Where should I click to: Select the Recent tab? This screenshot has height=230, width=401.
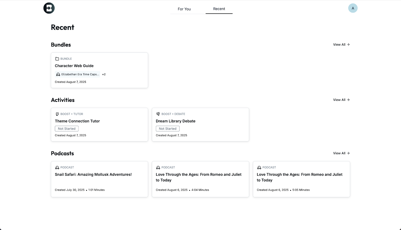point(219,9)
